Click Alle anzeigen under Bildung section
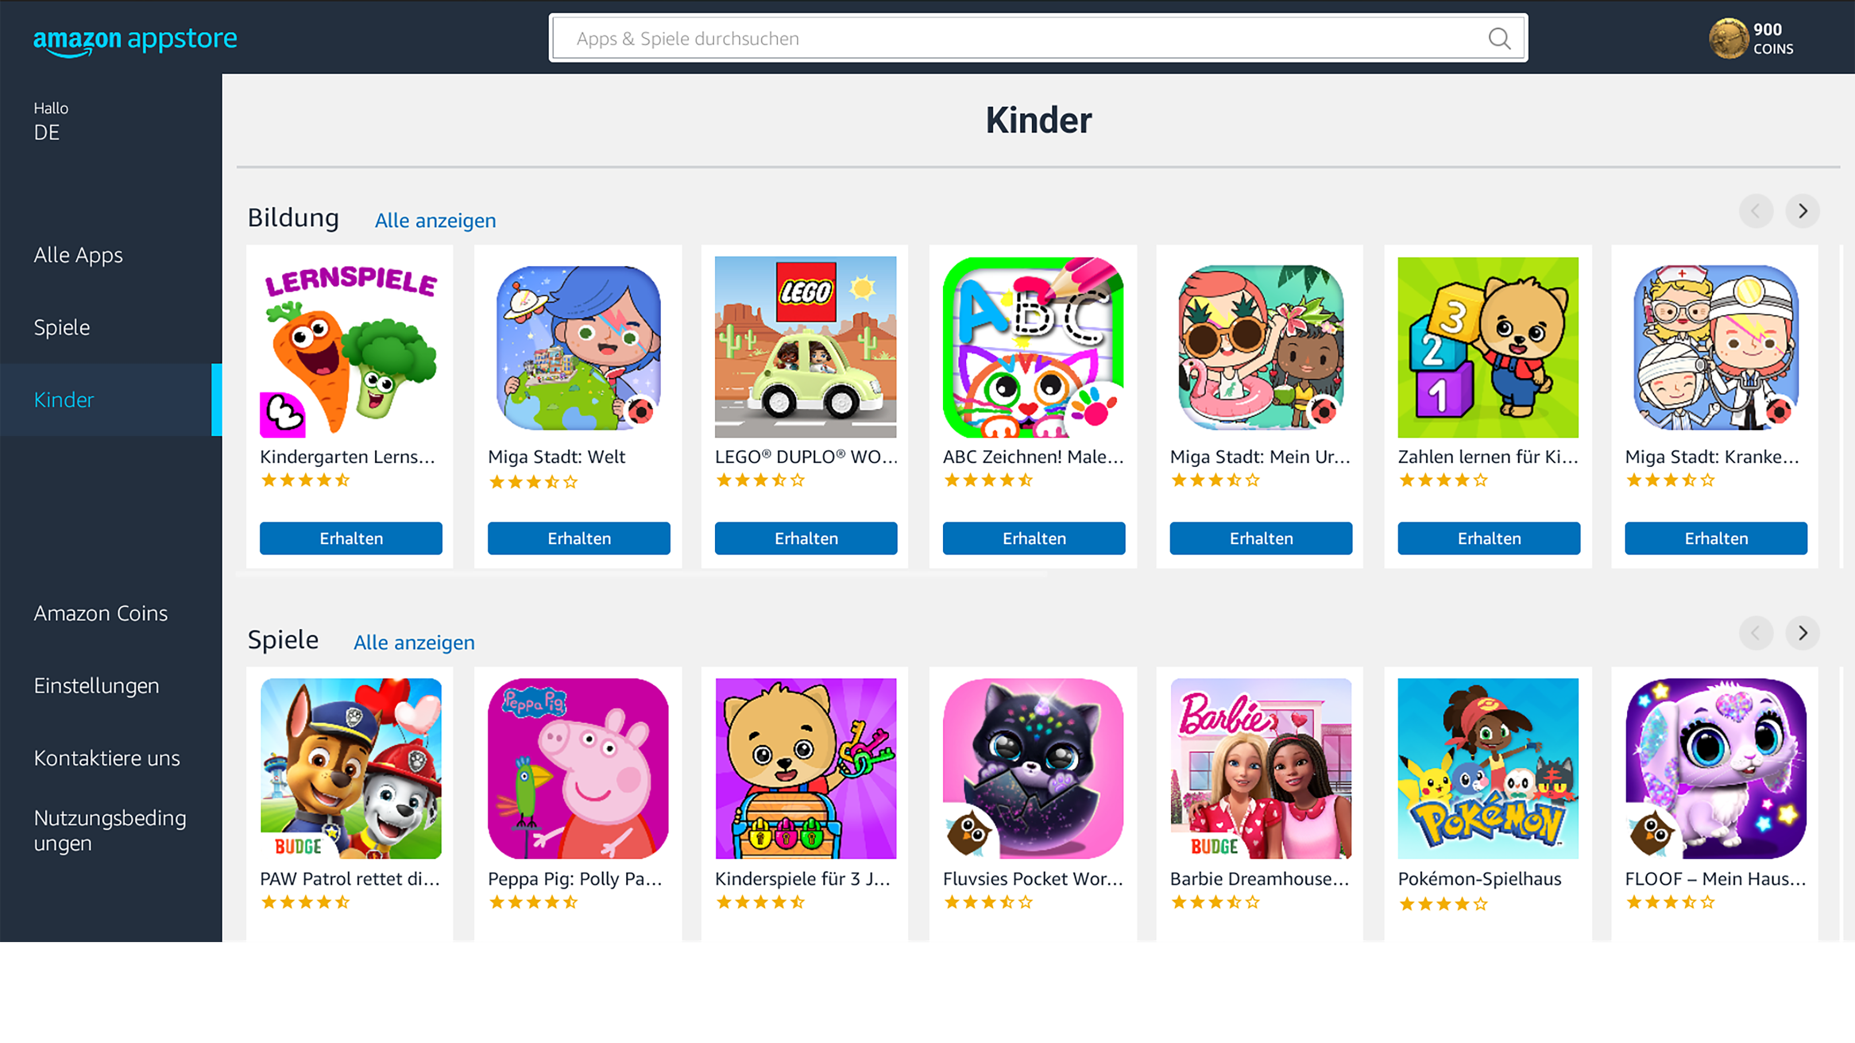The height and width of the screenshot is (1043, 1855). click(x=436, y=219)
